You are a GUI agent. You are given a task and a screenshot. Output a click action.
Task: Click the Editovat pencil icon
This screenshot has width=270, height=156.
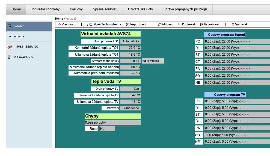(x=159, y=25)
